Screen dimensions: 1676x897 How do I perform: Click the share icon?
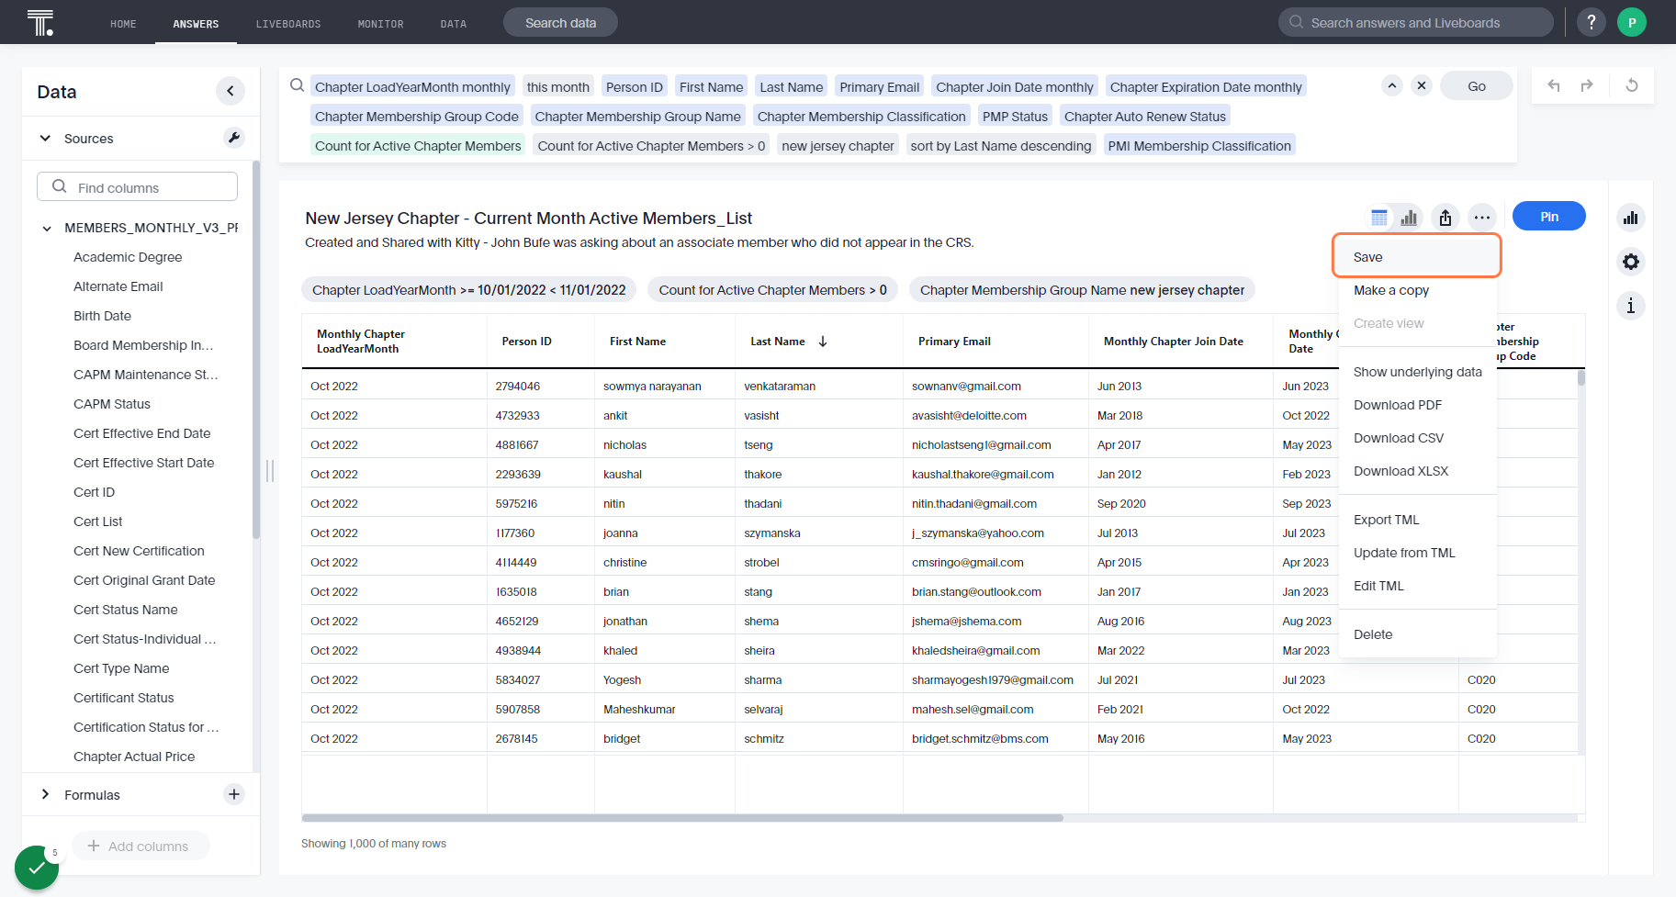coord(1445,218)
